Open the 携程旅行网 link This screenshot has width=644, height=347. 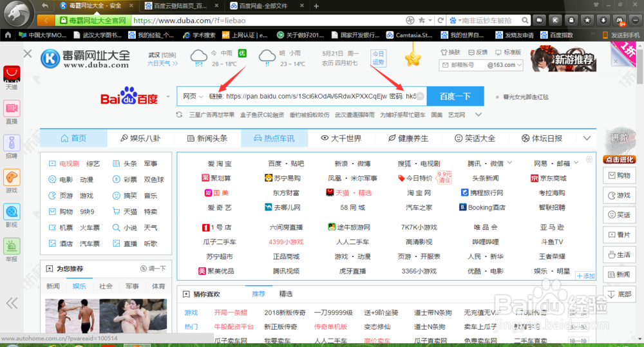pos(482,192)
